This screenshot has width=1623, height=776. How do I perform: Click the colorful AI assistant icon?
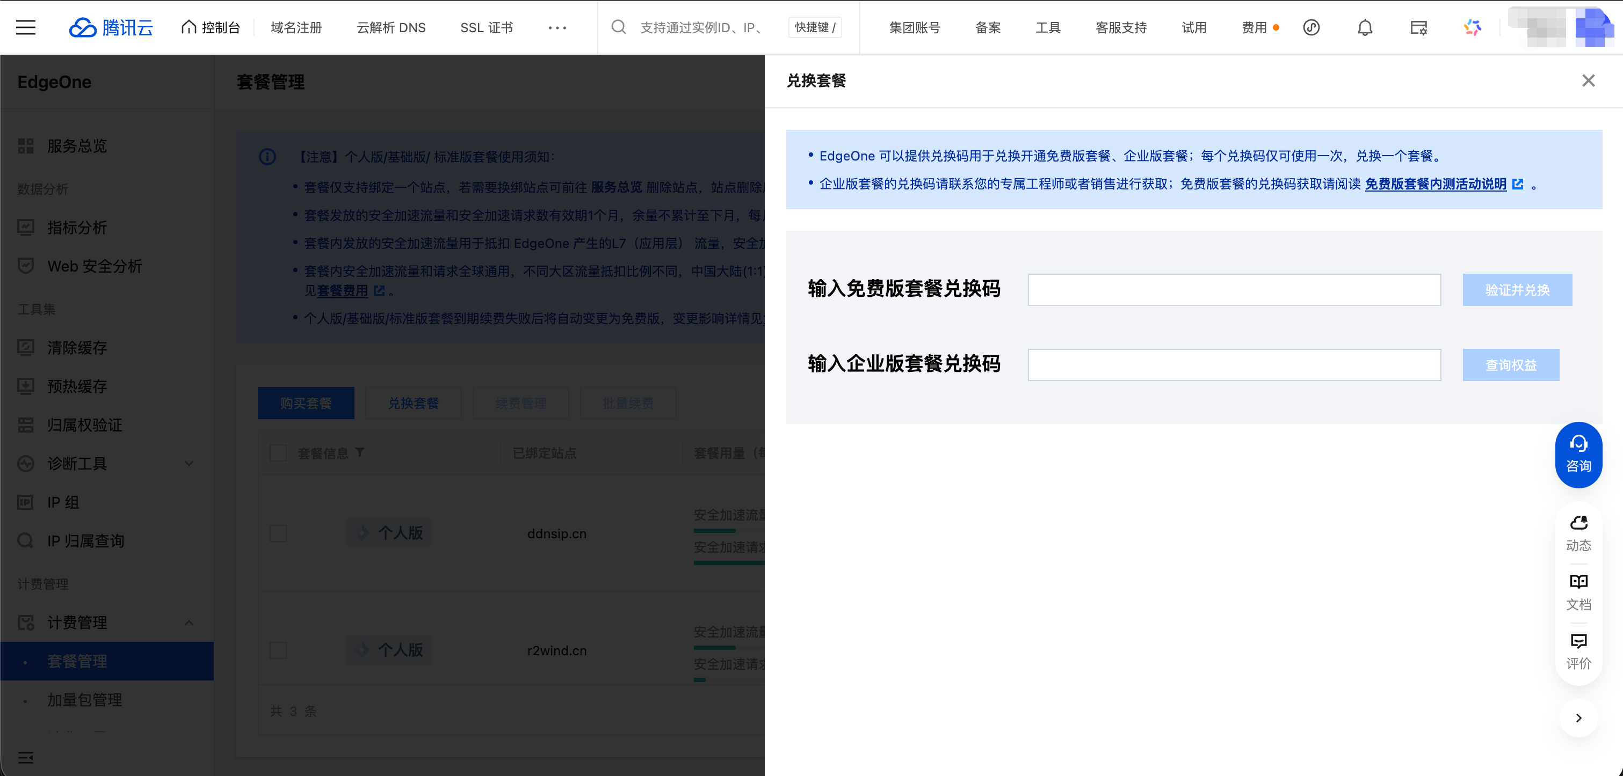[x=1473, y=27]
